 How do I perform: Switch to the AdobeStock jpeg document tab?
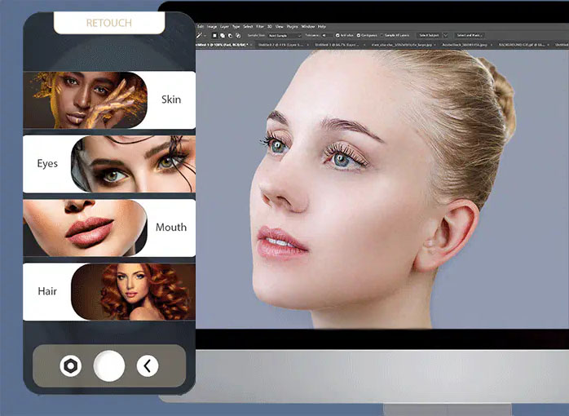465,45
